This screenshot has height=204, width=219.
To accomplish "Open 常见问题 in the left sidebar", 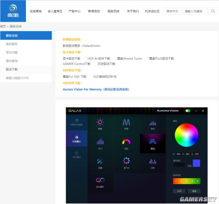I will [26, 52].
